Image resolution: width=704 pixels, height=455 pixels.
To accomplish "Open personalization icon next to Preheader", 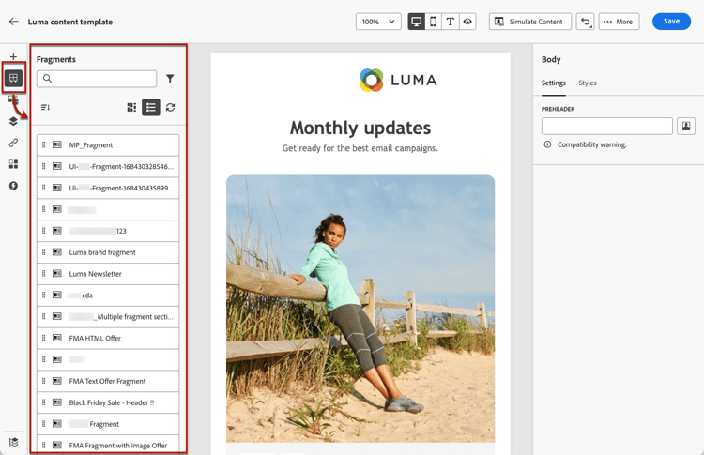I will pos(685,126).
